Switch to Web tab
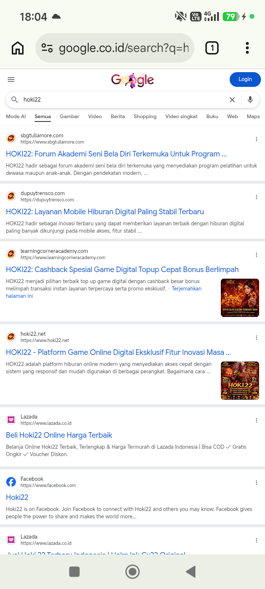Viewport: 265px width, 589px height. [x=233, y=116]
